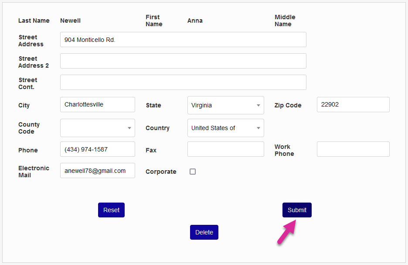
Task: Click the Submit button
Action: tap(297, 210)
